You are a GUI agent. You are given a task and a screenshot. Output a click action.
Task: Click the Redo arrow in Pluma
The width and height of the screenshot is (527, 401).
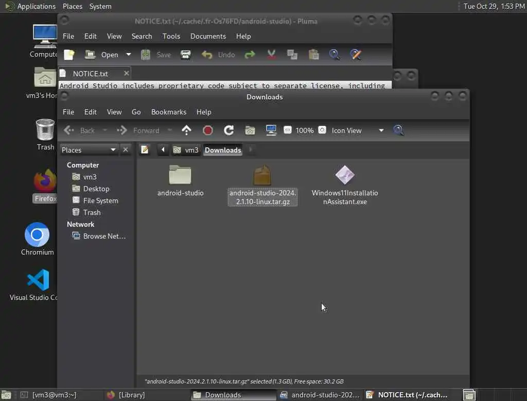250,55
